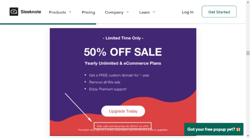Click the 50% OFF SALE banner image

click(x=123, y=82)
